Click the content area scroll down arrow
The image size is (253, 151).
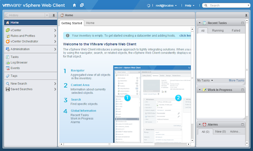pos(192,140)
